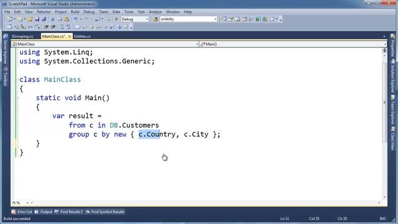Comment out the selected lines icon
398x224 pixels.
[62, 27]
